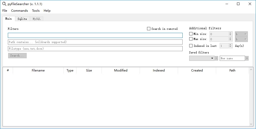256x129 pixels.
Task: Open Max size unit dropdown
Action: click(x=241, y=39)
